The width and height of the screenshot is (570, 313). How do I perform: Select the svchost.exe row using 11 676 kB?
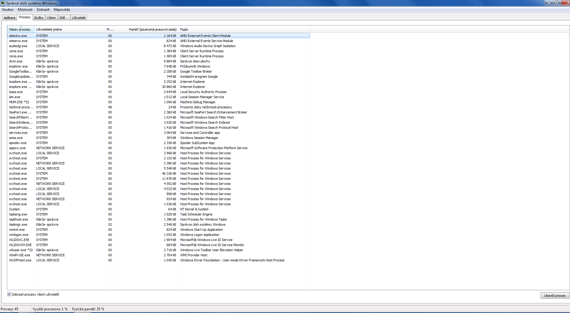pyautogui.click(x=158, y=179)
